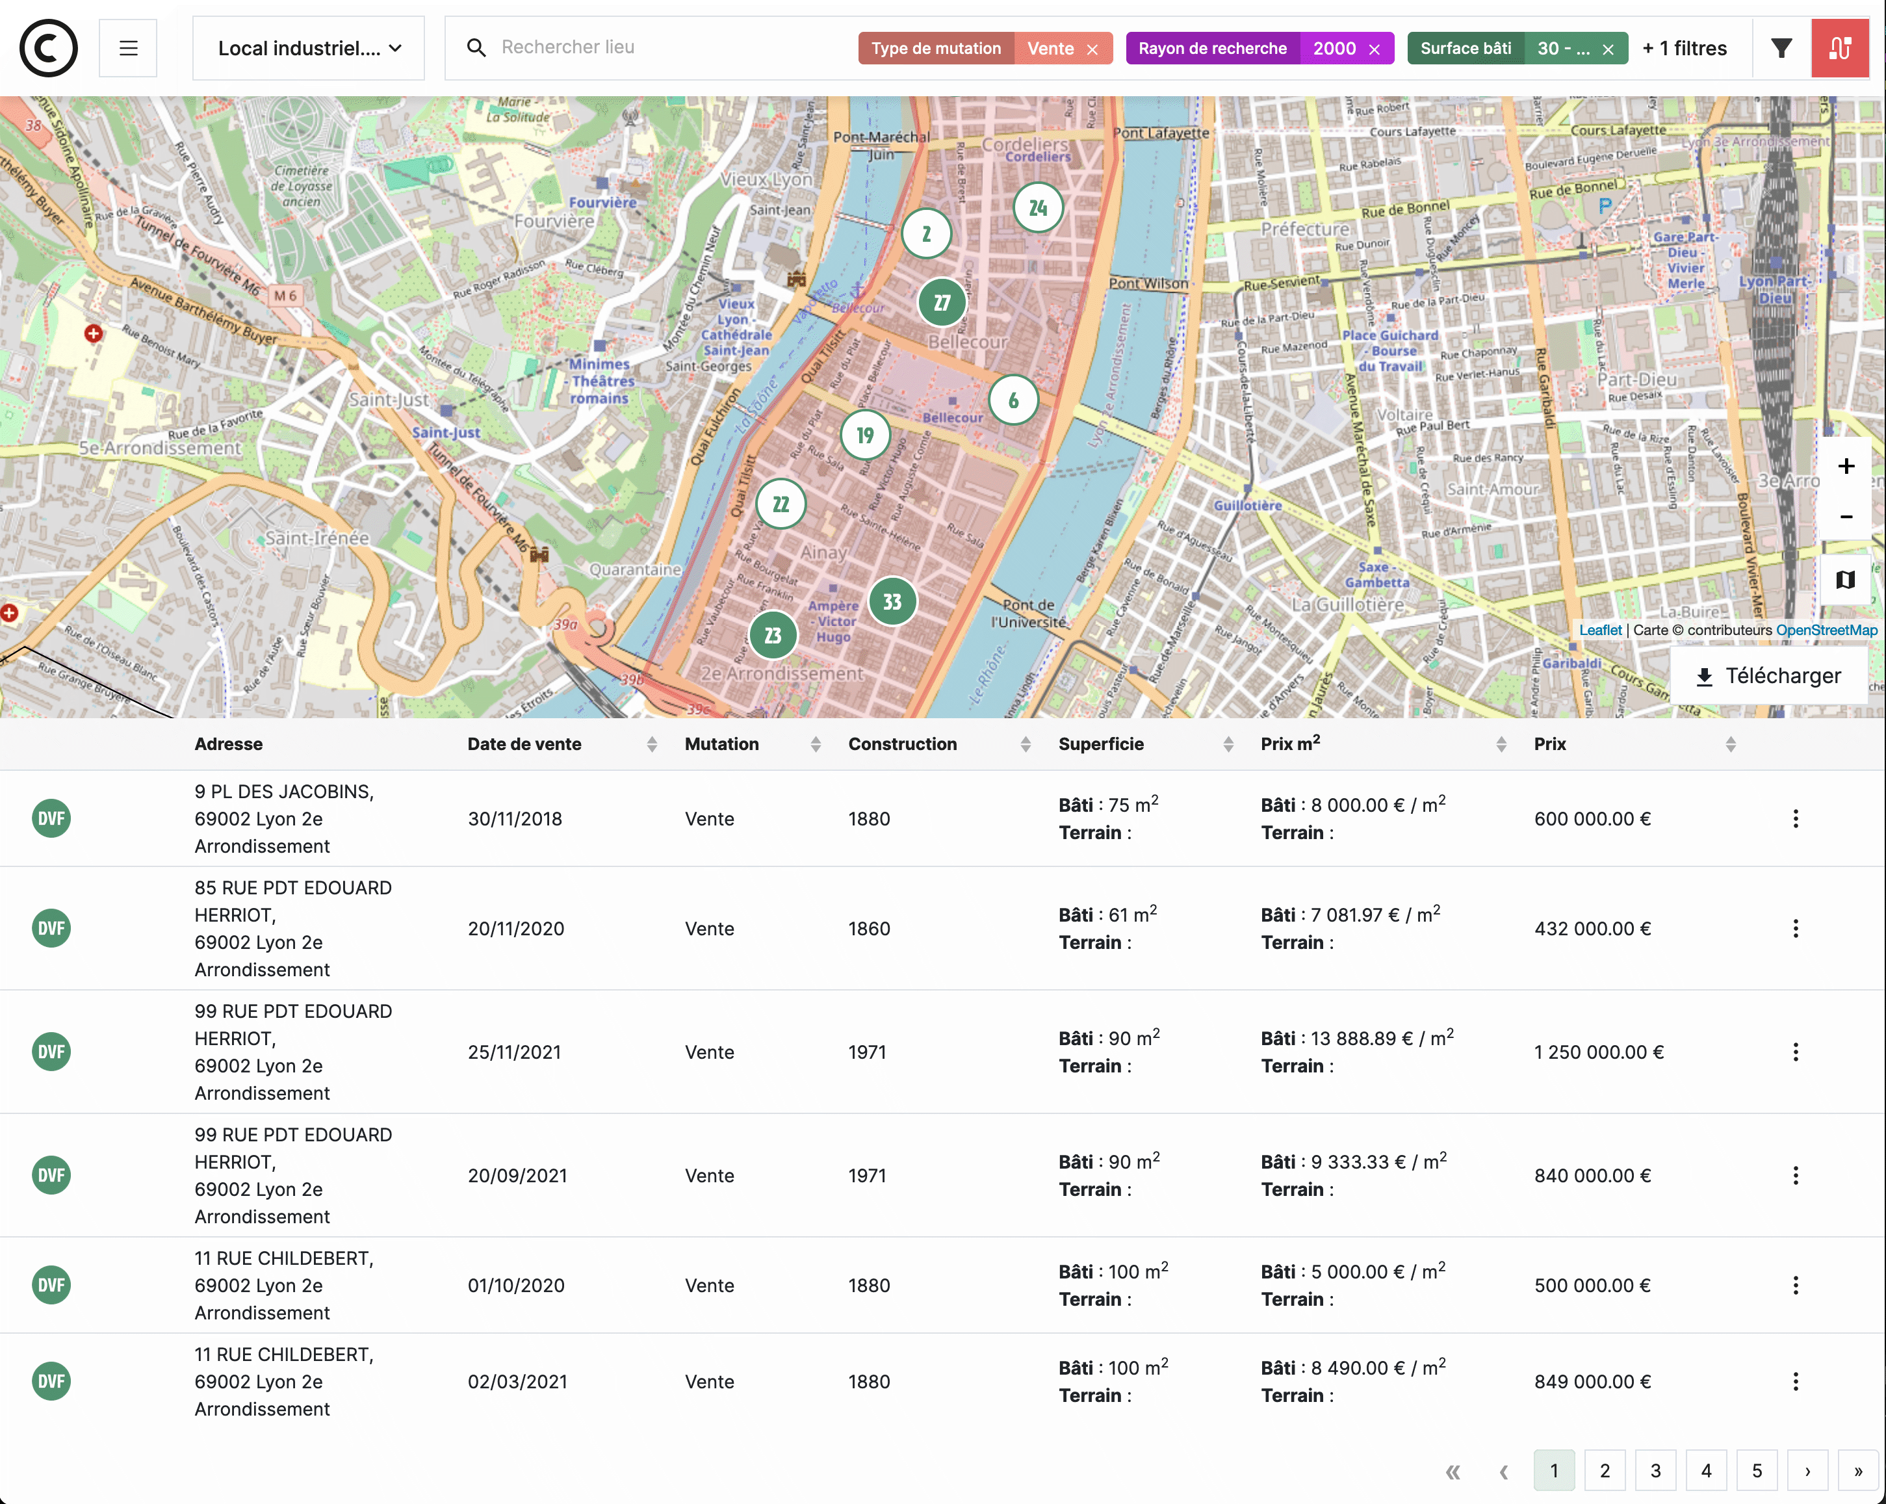Click the cluster marker labeled 33
1886x1504 pixels.
892,602
